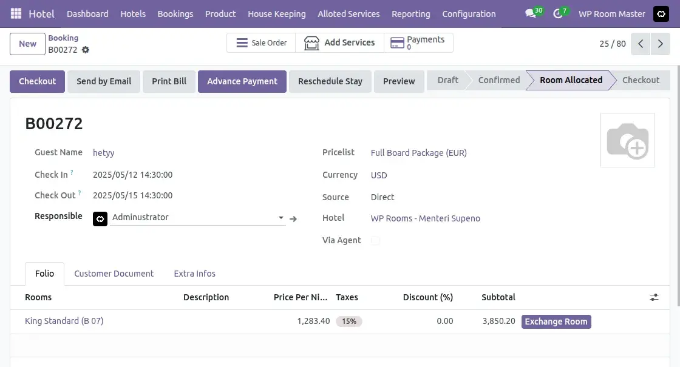Screen dimensions: 680x367
Task: Expand the Responsible dropdown
Action: [x=280, y=217]
